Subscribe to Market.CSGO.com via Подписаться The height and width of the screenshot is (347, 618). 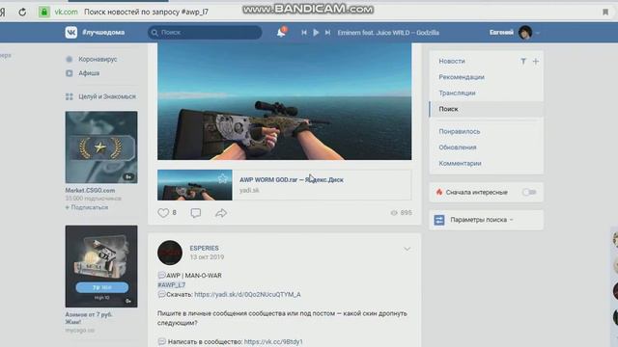87,207
